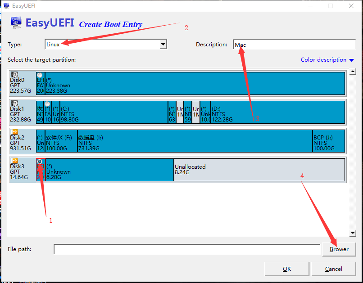Select the 数据盘 (I:) NTFS 731.39G partition
Viewport: 363px width, 283px height.
pos(195,141)
